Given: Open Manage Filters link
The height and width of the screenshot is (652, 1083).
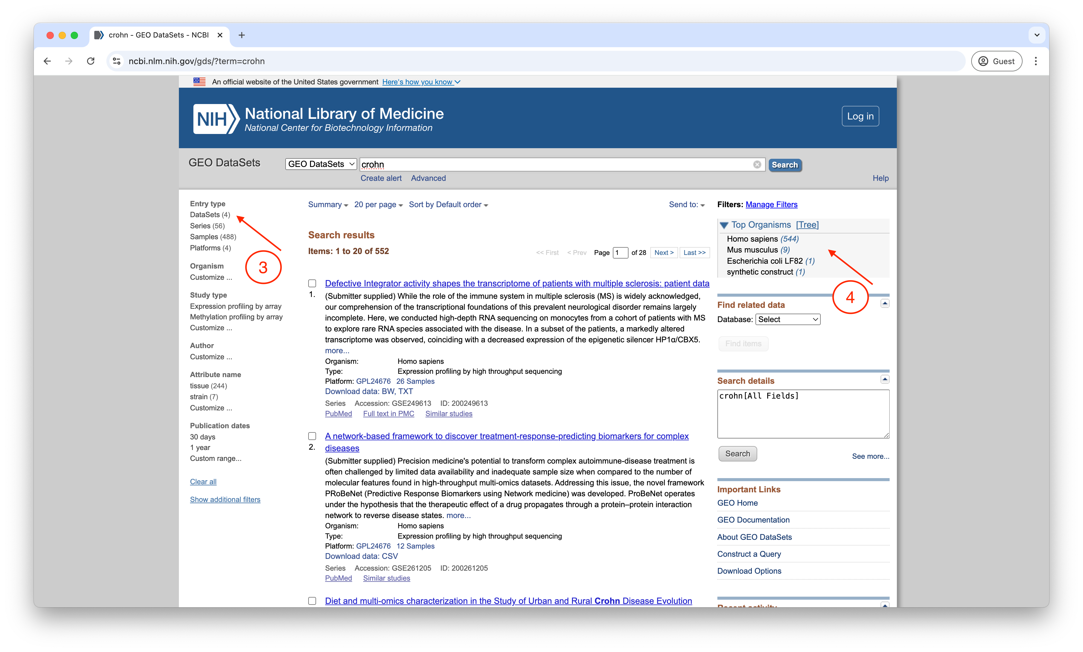Looking at the screenshot, I should coord(771,204).
